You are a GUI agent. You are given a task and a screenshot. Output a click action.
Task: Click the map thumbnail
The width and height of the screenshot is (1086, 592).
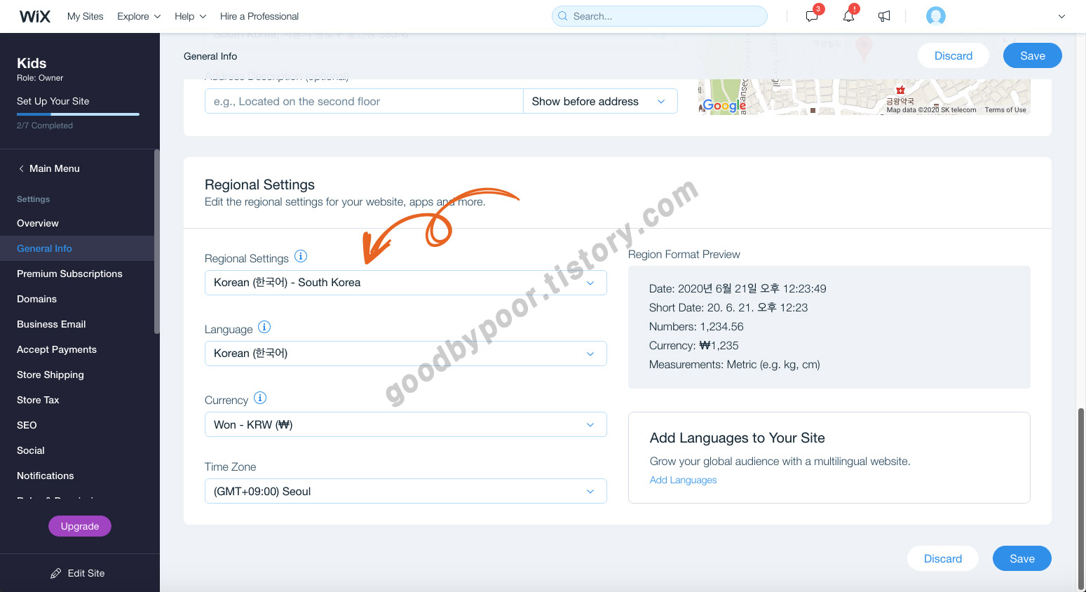pos(864,97)
